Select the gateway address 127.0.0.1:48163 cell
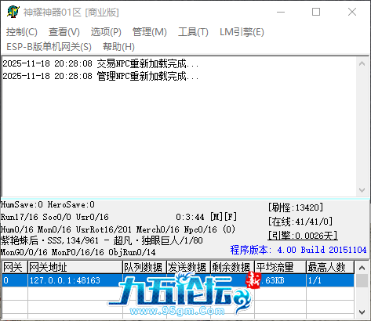Viewport: 371px width, 321px height. tap(75, 280)
